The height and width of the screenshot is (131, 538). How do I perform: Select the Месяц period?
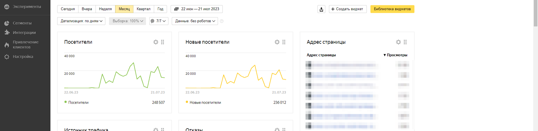click(x=124, y=9)
